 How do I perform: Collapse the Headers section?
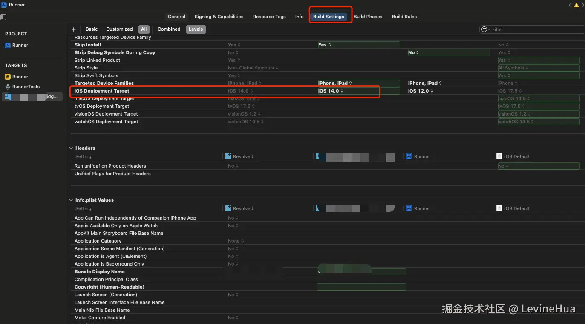[71, 148]
